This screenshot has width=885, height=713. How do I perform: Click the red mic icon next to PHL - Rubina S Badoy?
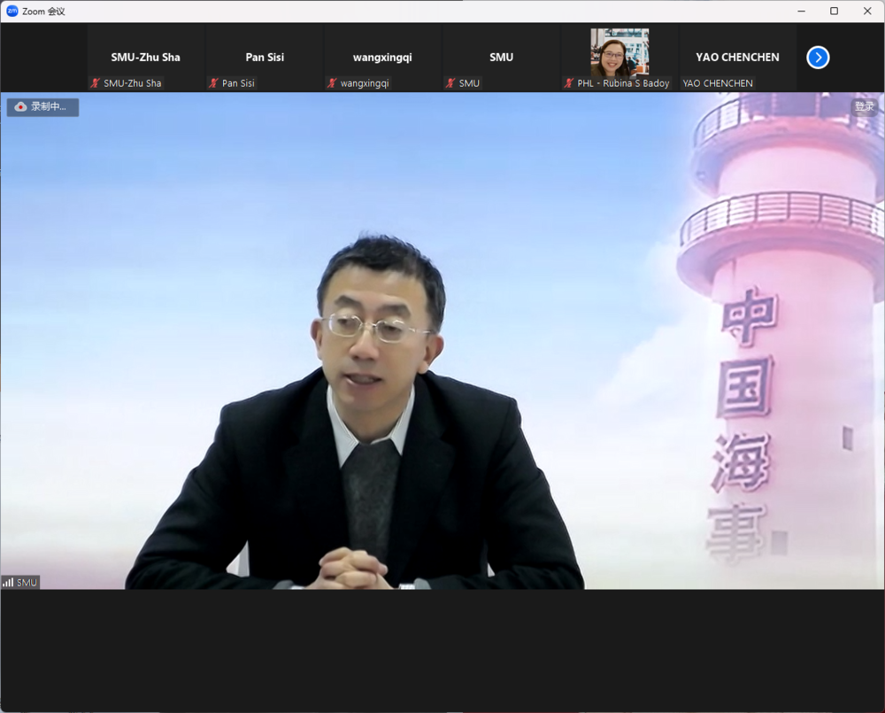[x=567, y=82]
